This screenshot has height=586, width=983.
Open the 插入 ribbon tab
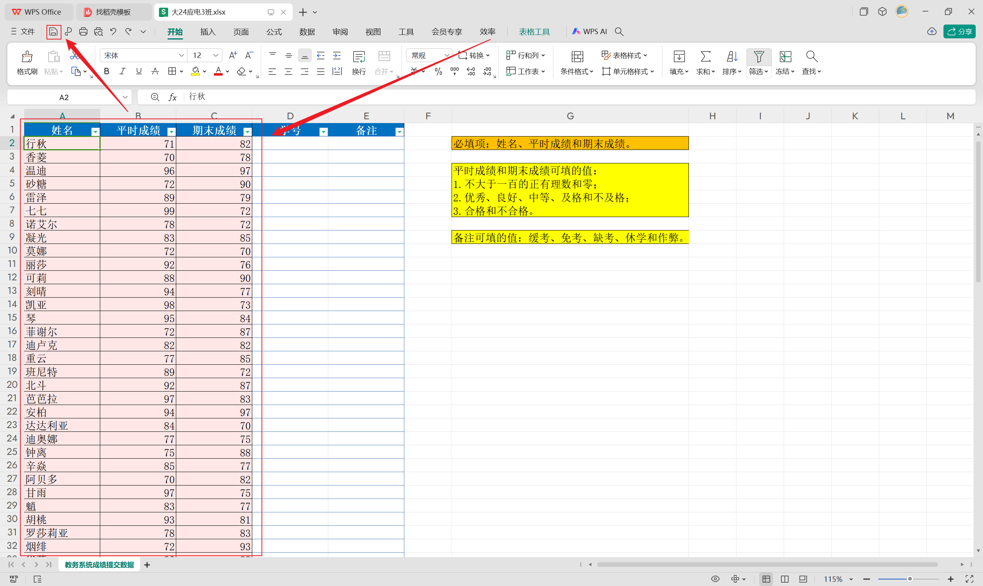click(207, 31)
